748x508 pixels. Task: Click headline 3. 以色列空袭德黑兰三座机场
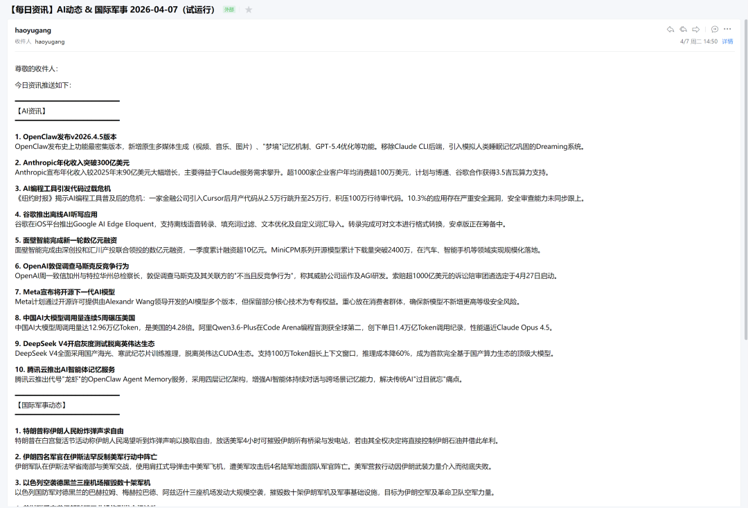(x=82, y=482)
